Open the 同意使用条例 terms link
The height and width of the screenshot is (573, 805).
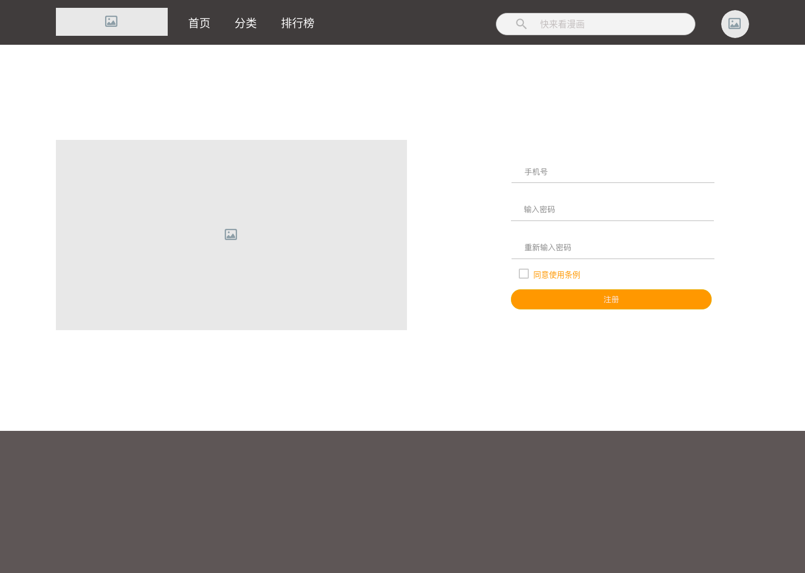click(x=557, y=275)
